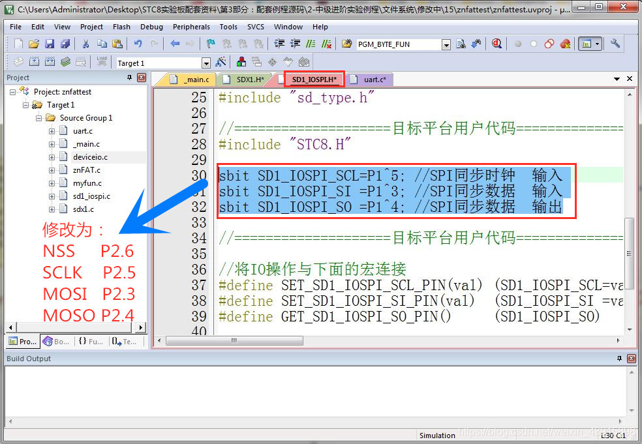
Task: Unindent selected lines icon
Action: 295,44
